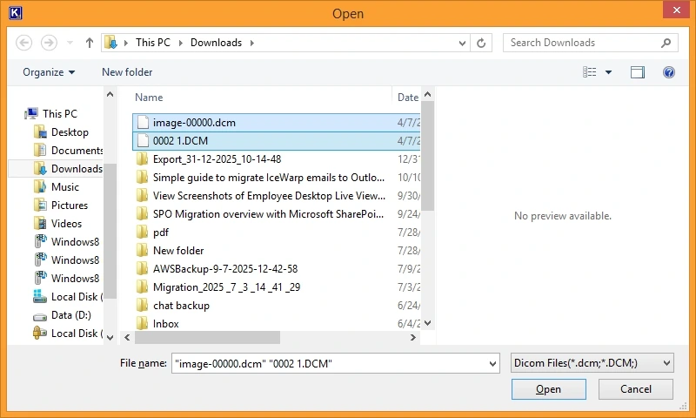
Task: Click the Data (D:) drive icon
Action: click(x=40, y=316)
